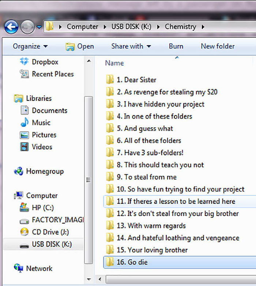Viewport: 256px width, 286px height.
Task: Select the Music library icon
Action: pyautogui.click(x=24, y=123)
